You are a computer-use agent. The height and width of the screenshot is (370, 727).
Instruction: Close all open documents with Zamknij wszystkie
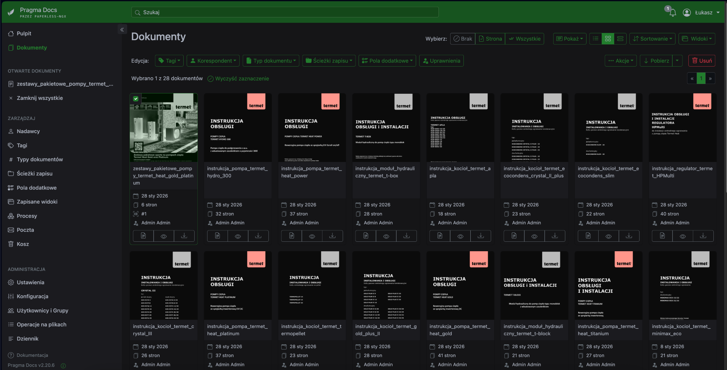click(x=40, y=98)
